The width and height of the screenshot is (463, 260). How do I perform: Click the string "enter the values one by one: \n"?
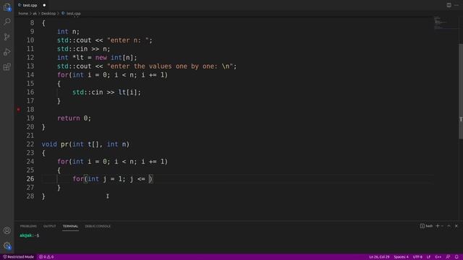[x=170, y=66]
